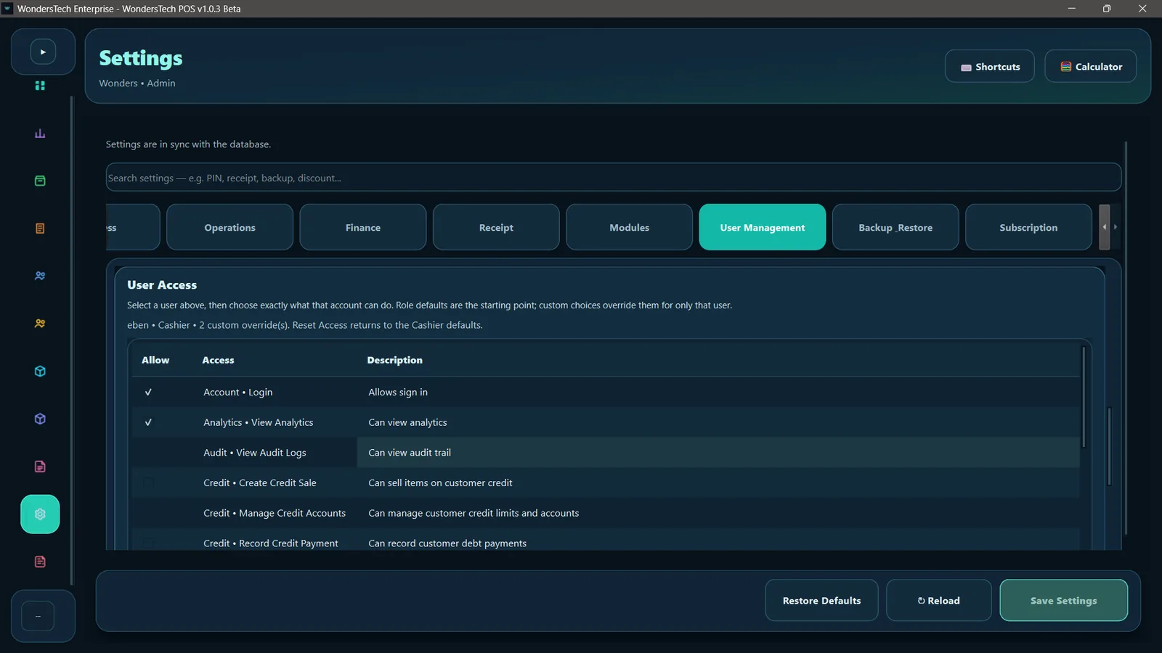1162x653 pixels.
Task: Open the cyan cube sidebar icon
Action: (x=40, y=371)
